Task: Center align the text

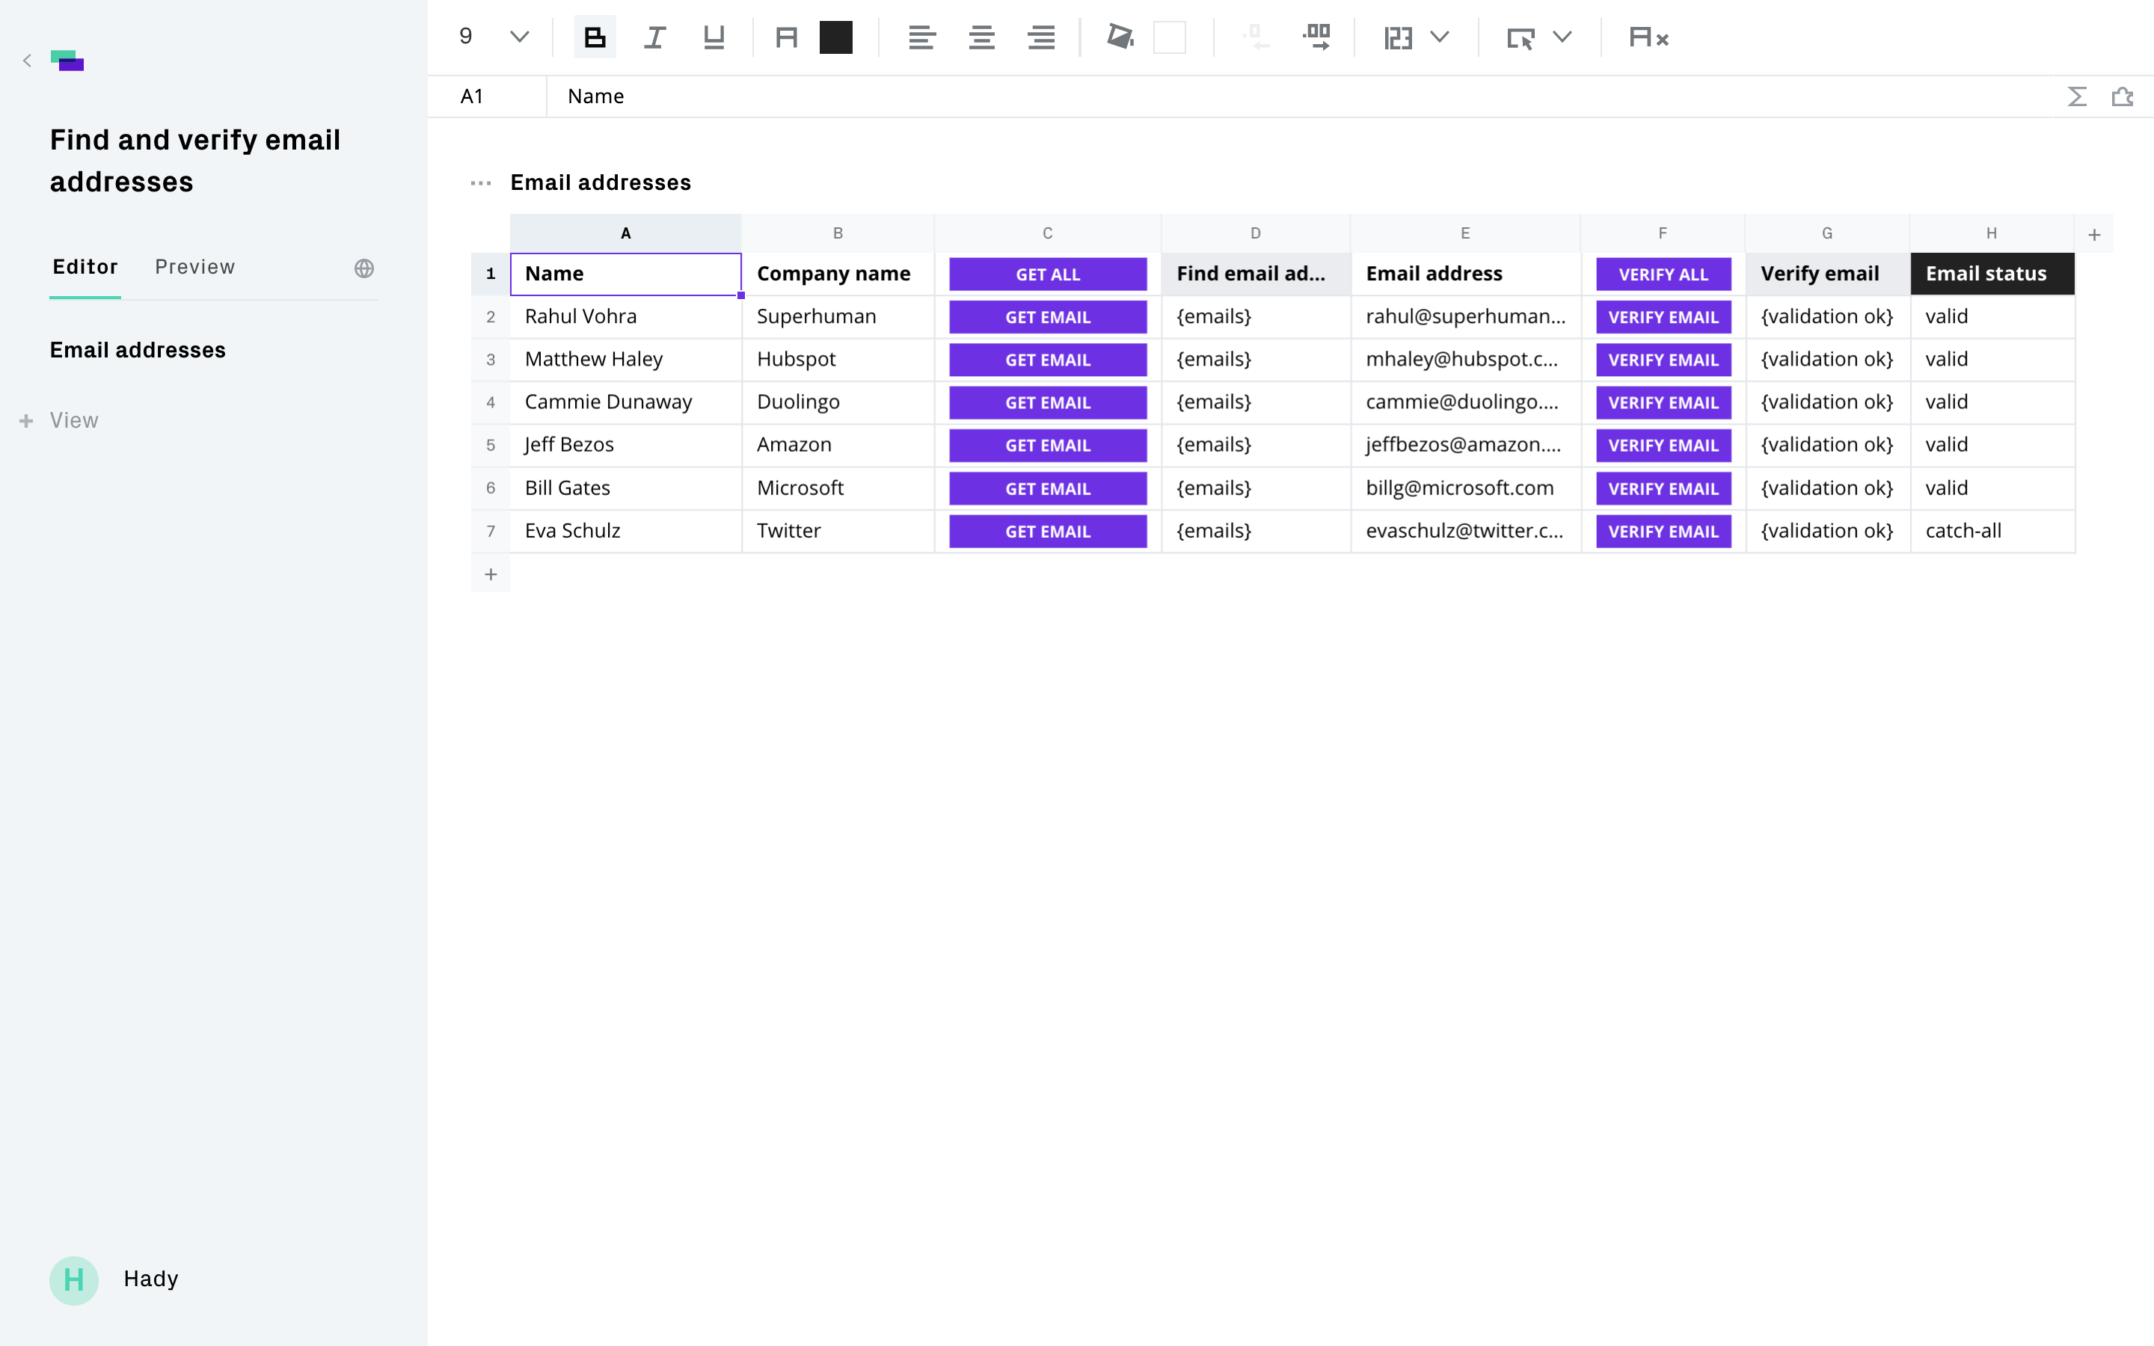Action: click(x=981, y=37)
